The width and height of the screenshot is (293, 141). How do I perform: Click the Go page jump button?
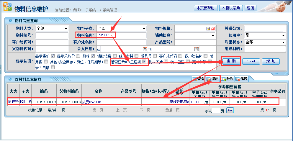click(230, 110)
